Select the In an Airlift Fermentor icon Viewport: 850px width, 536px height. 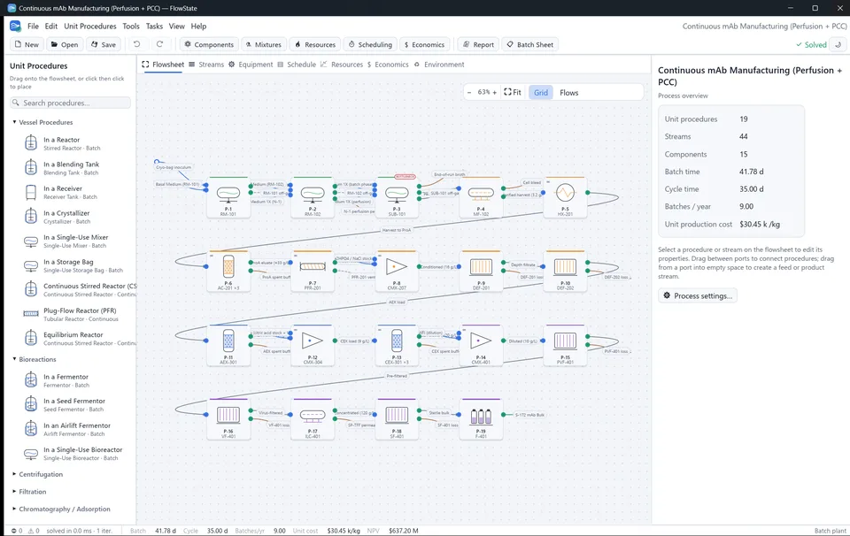[x=31, y=429]
